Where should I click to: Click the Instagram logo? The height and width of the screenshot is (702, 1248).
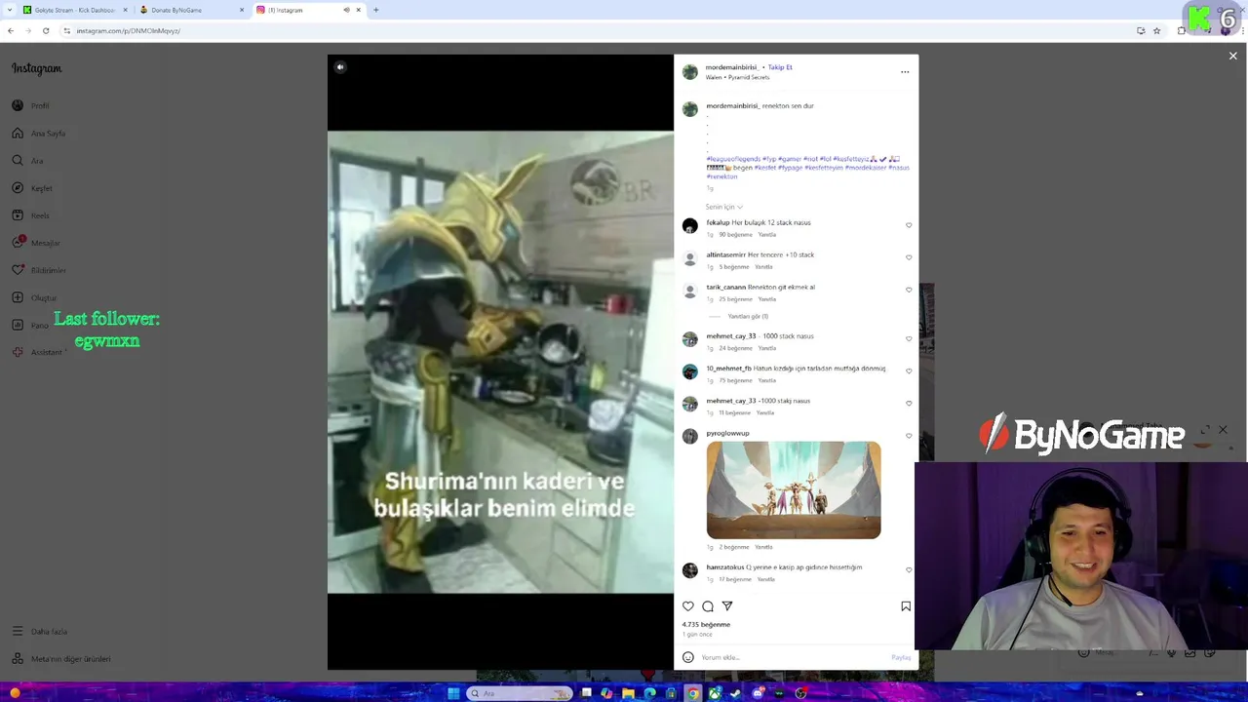point(36,68)
